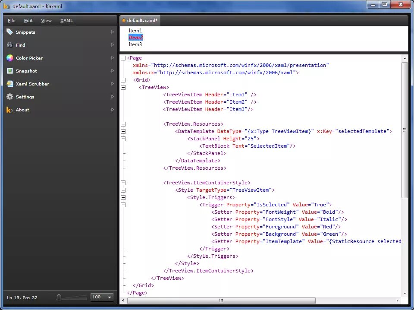This screenshot has height=310, width=414.
Task: Open the Color Picker panel label
Action: (29, 58)
